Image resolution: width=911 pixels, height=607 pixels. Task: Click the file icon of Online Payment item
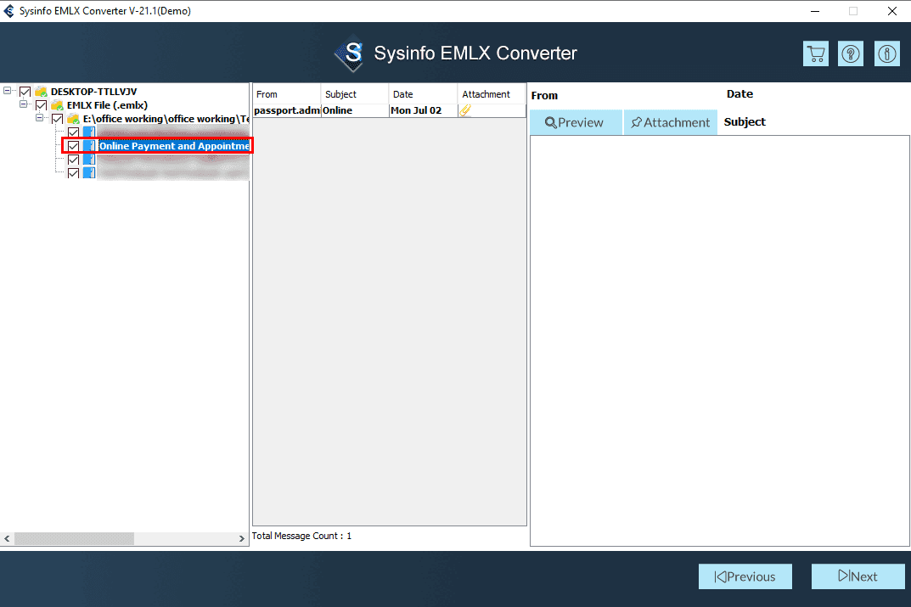point(89,146)
